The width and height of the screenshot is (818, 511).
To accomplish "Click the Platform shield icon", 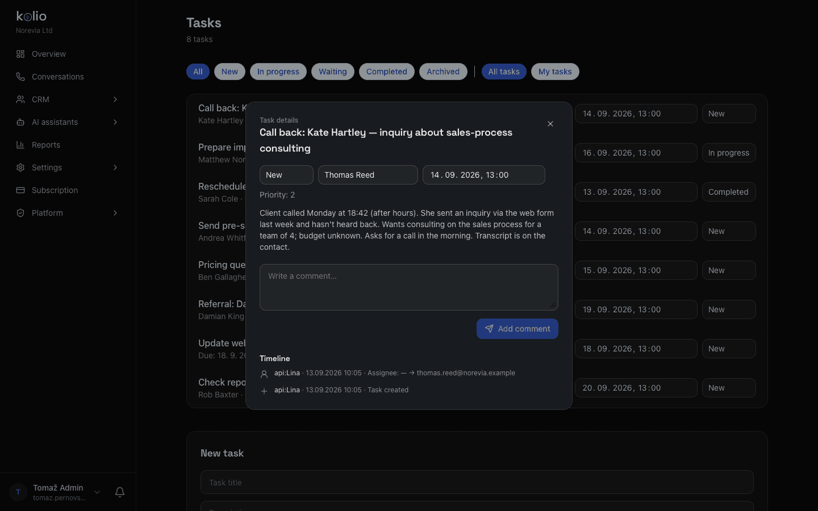I will tap(20, 213).
